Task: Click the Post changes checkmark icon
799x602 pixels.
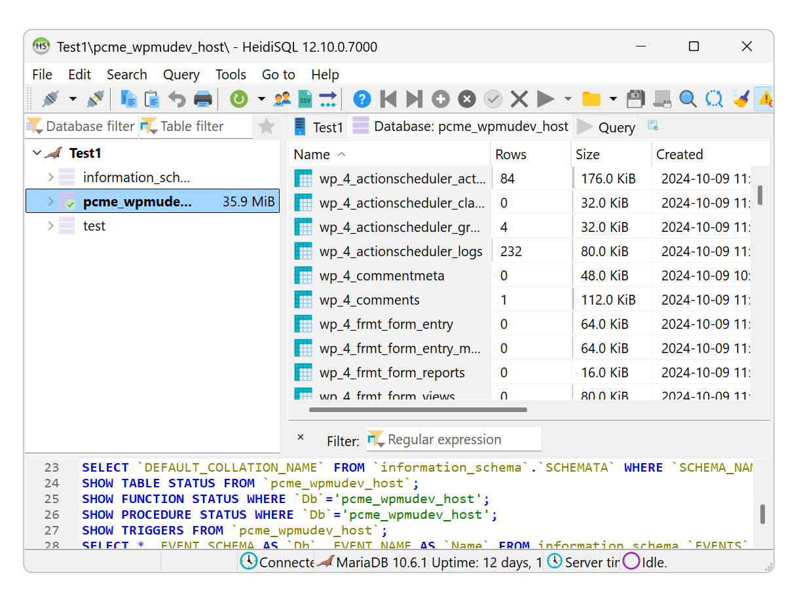Action: 493,100
